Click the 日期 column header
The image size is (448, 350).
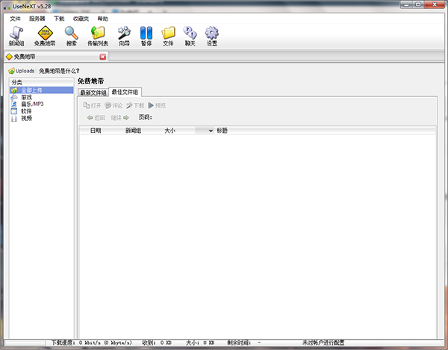click(96, 131)
